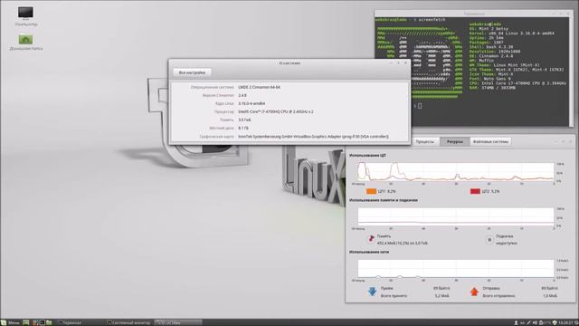Select the Компьютер desktop icon
Screen dimensions: 579x326
coord(26,16)
